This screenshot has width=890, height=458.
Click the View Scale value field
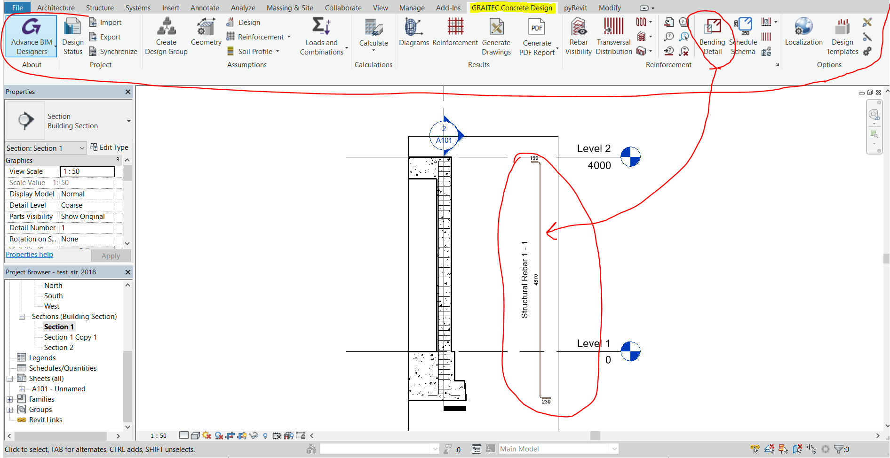tap(87, 171)
